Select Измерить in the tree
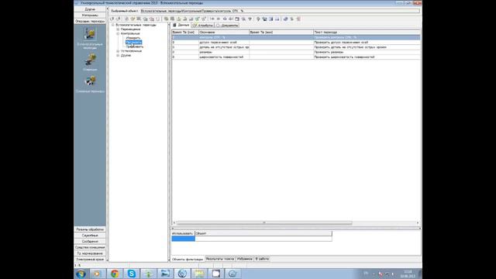496x279 pixels. pos(133,38)
